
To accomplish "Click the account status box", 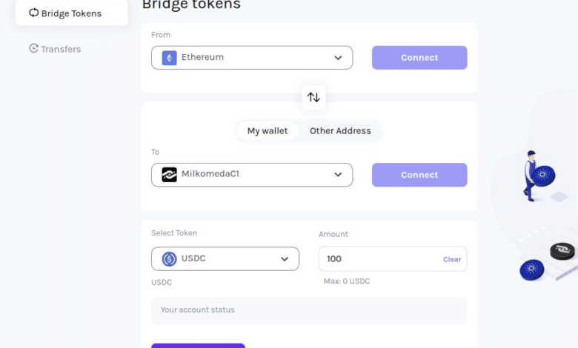I will pos(309,310).
